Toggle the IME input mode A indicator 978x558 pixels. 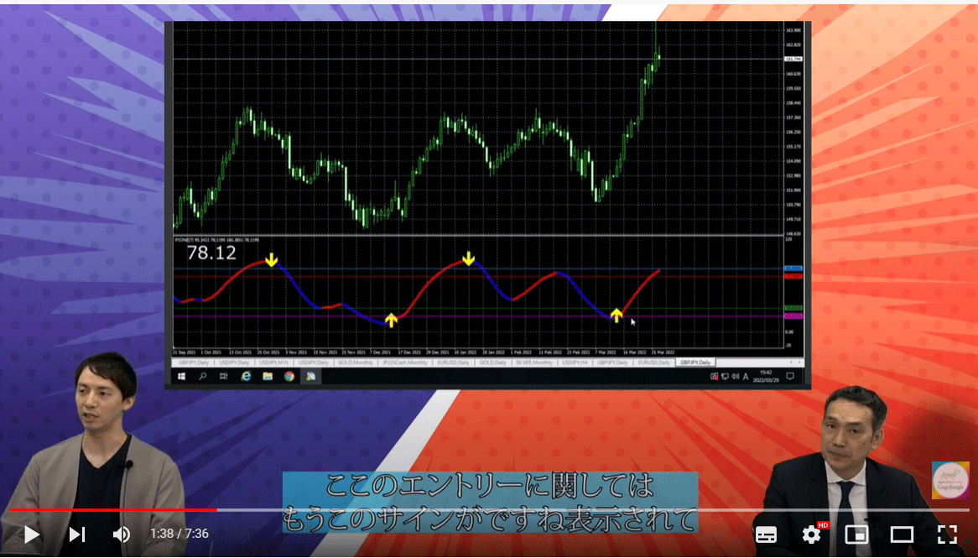[x=746, y=377]
